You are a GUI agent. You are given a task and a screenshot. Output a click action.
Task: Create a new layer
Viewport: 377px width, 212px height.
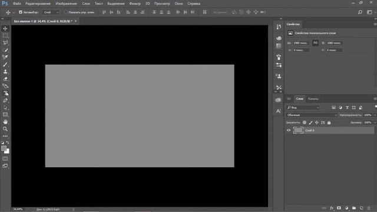click(361, 208)
